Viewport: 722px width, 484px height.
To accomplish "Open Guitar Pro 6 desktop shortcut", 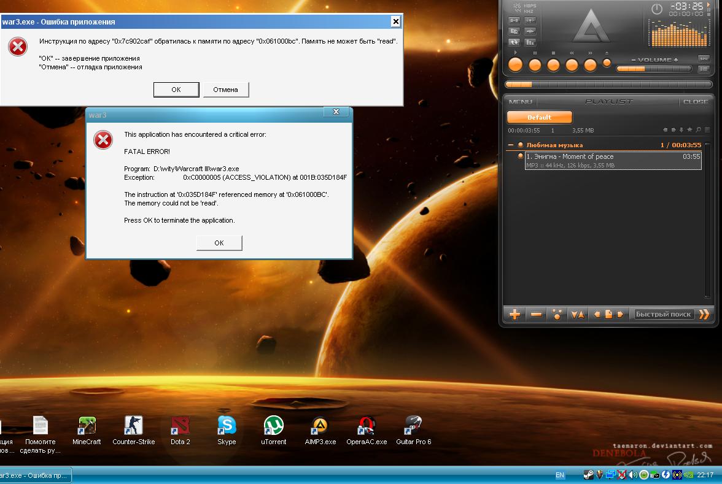I will point(414,431).
